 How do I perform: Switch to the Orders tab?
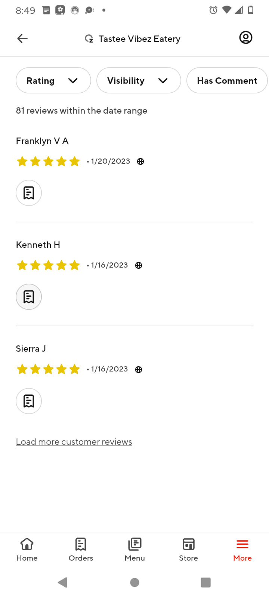(x=81, y=549)
